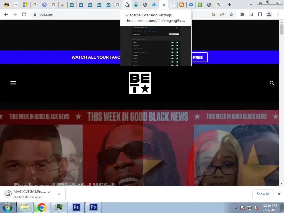Open the orange Blogger tab
The width and height of the screenshot is (284, 213).
(x=181, y=5)
